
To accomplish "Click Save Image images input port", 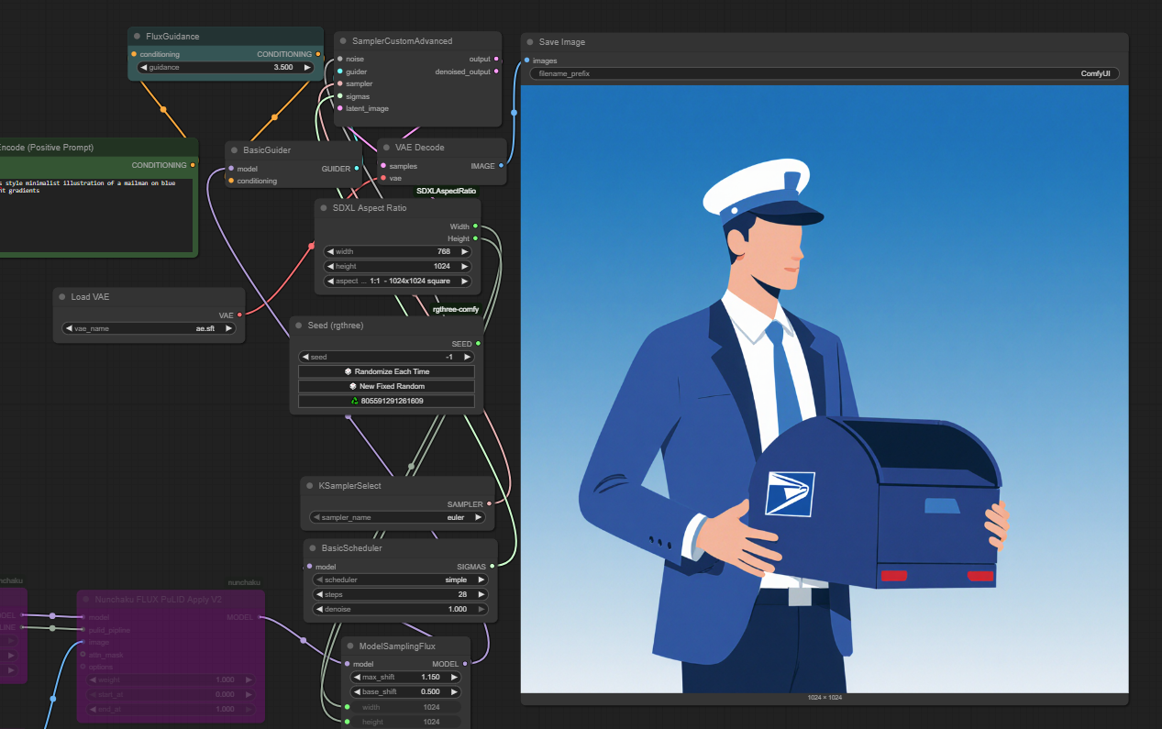I will pos(526,61).
